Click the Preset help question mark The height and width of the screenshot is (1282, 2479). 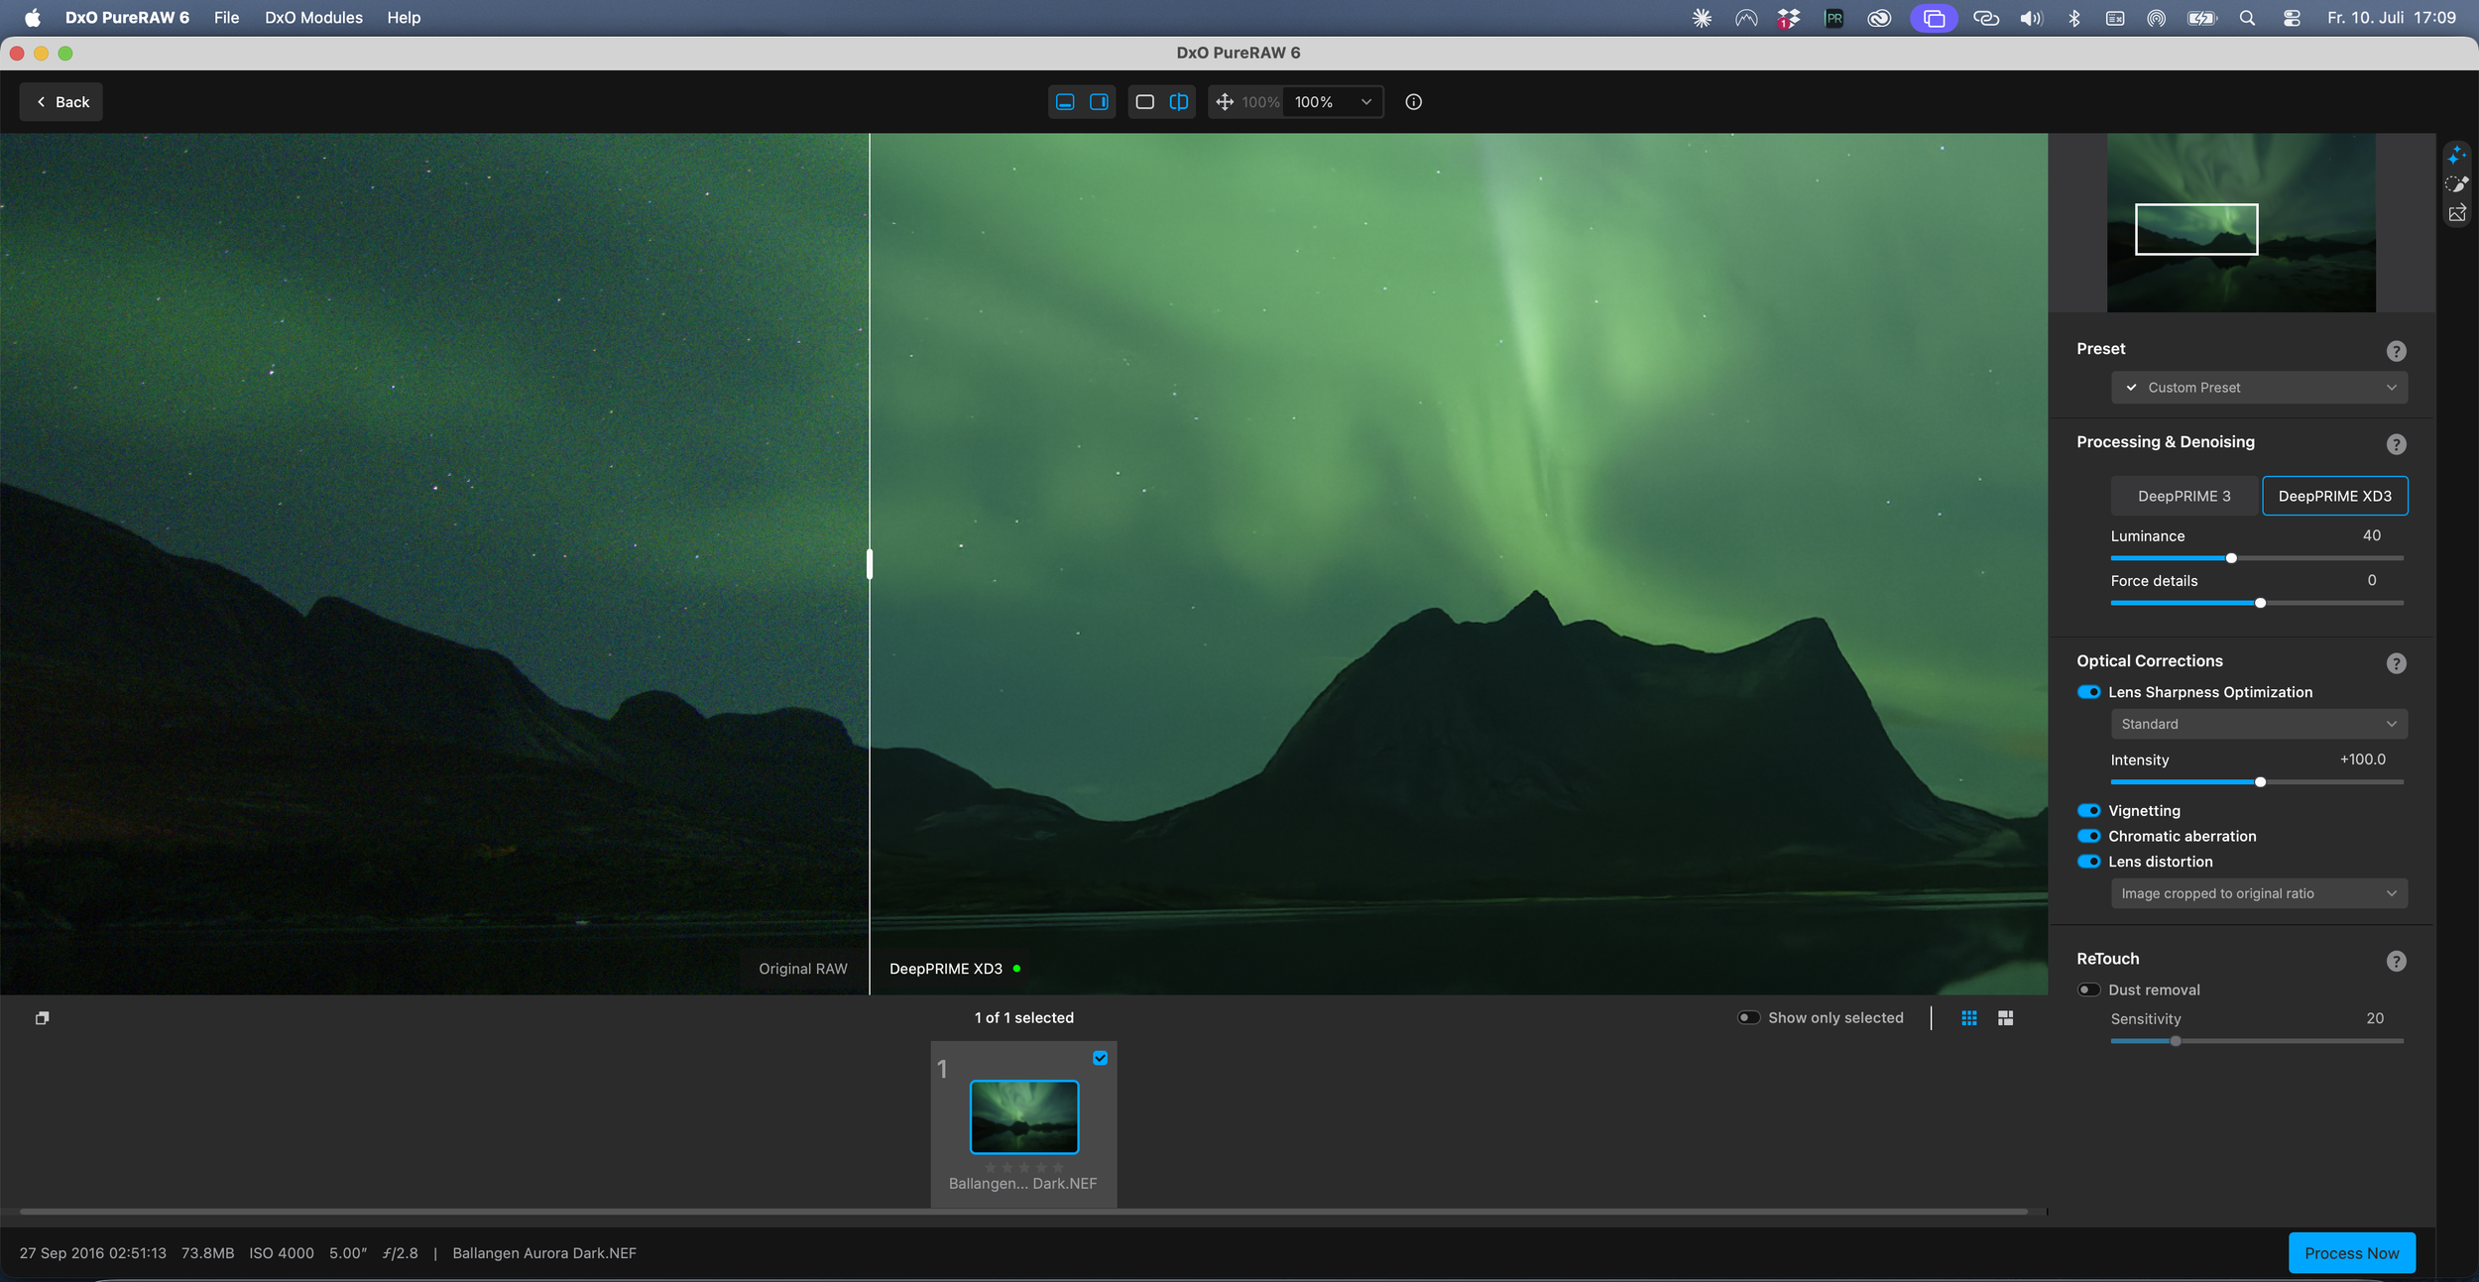pyautogui.click(x=2396, y=351)
